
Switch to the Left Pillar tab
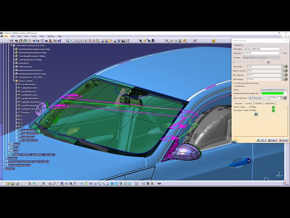258,104
